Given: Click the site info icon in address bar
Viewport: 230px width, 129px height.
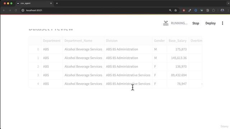Looking at the screenshot, I should point(23,10).
